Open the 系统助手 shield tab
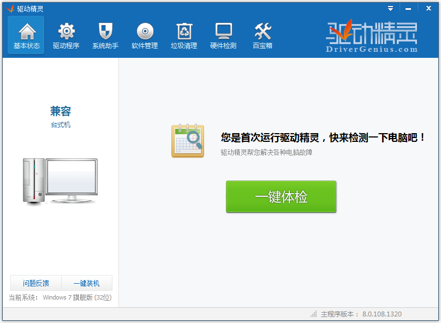Viewport: 441px width, 323px height. click(105, 35)
